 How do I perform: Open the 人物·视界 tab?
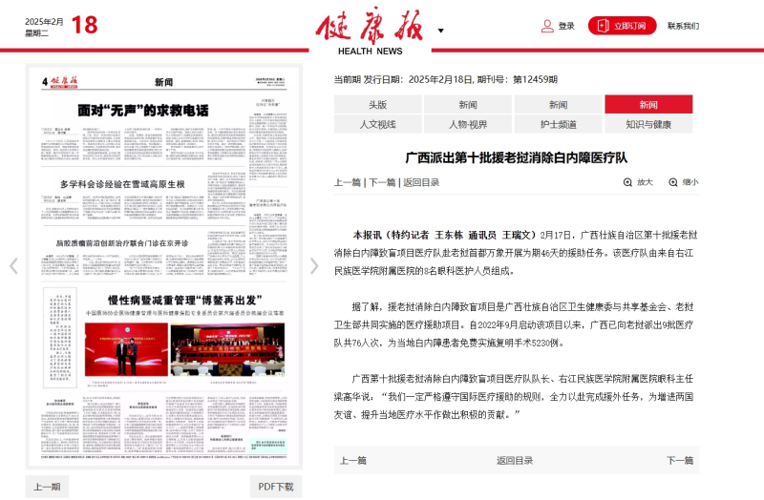468,124
